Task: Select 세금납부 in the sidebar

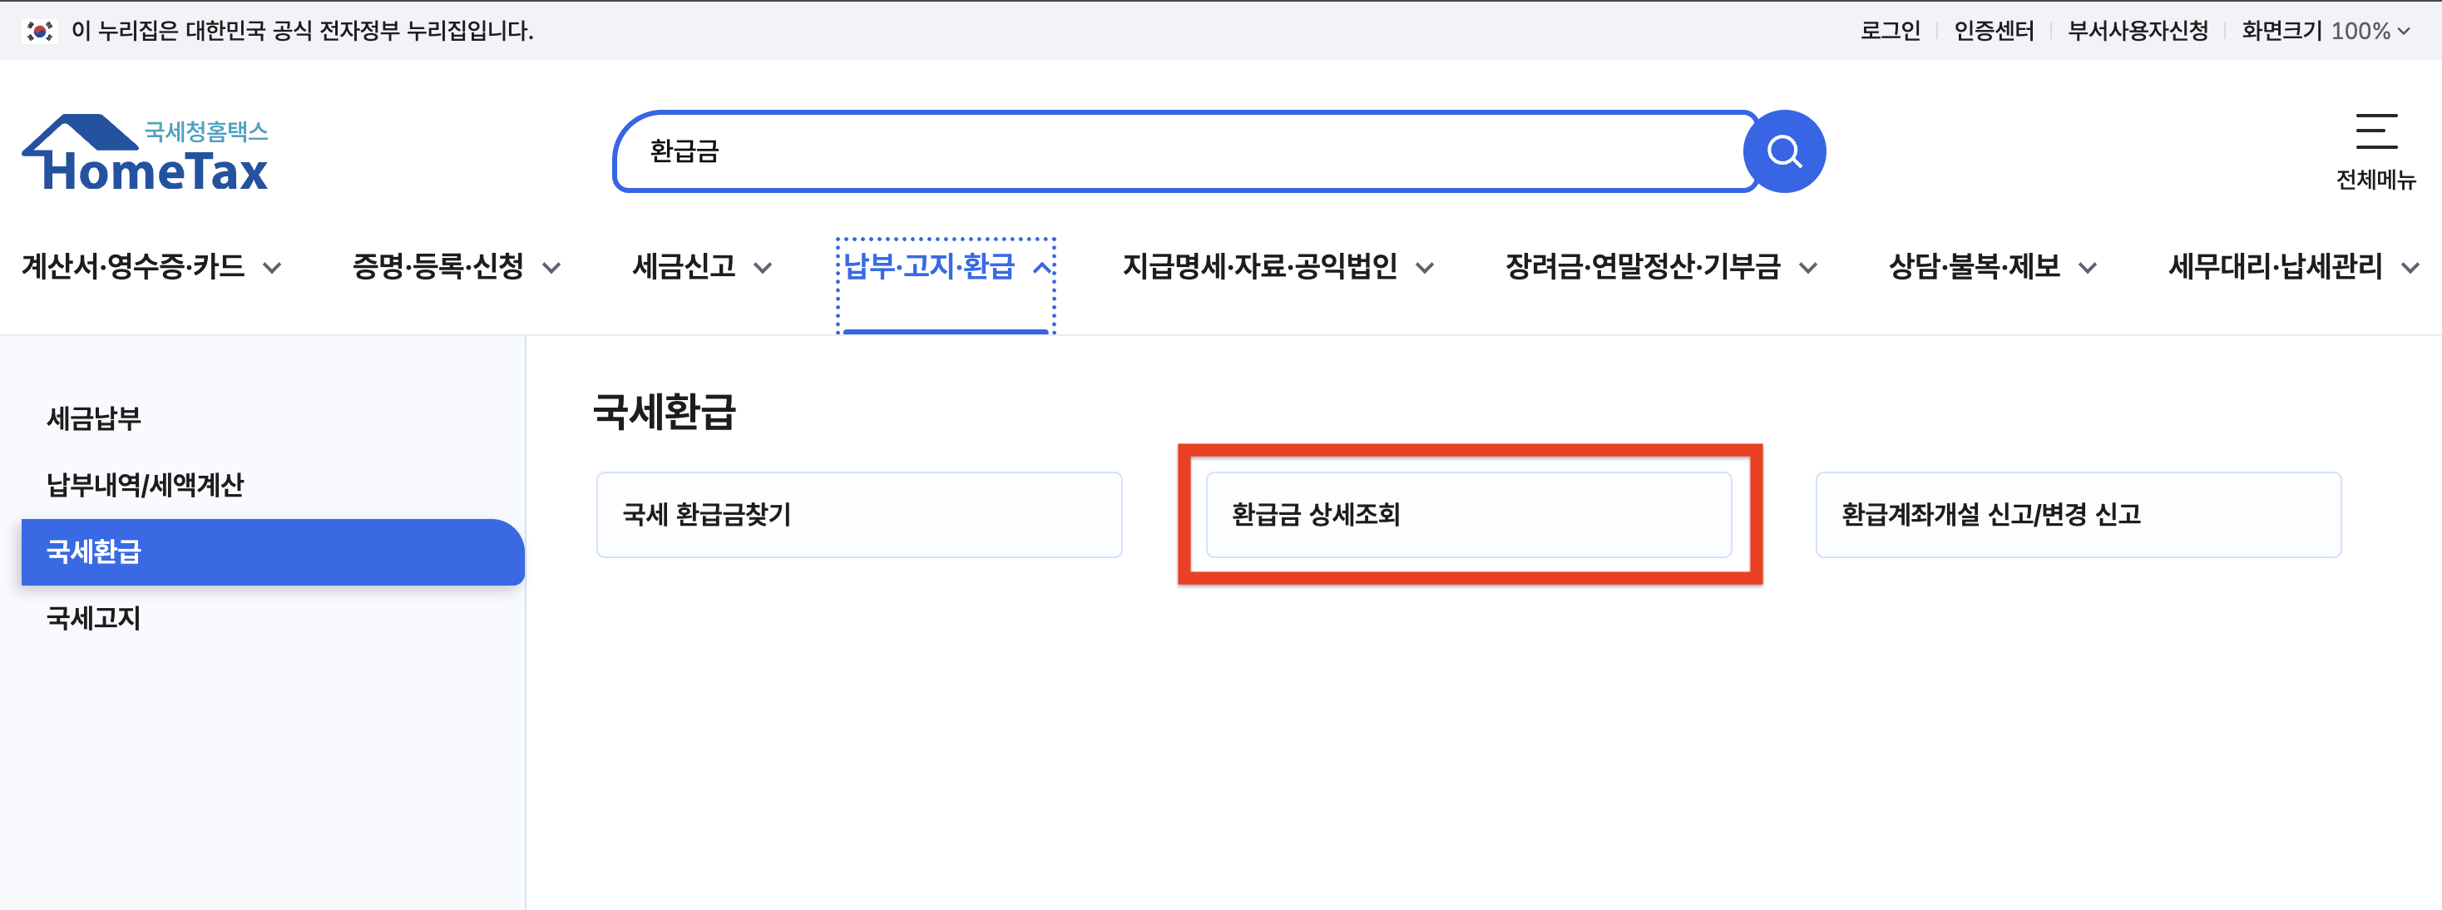Action: pos(94,418)
